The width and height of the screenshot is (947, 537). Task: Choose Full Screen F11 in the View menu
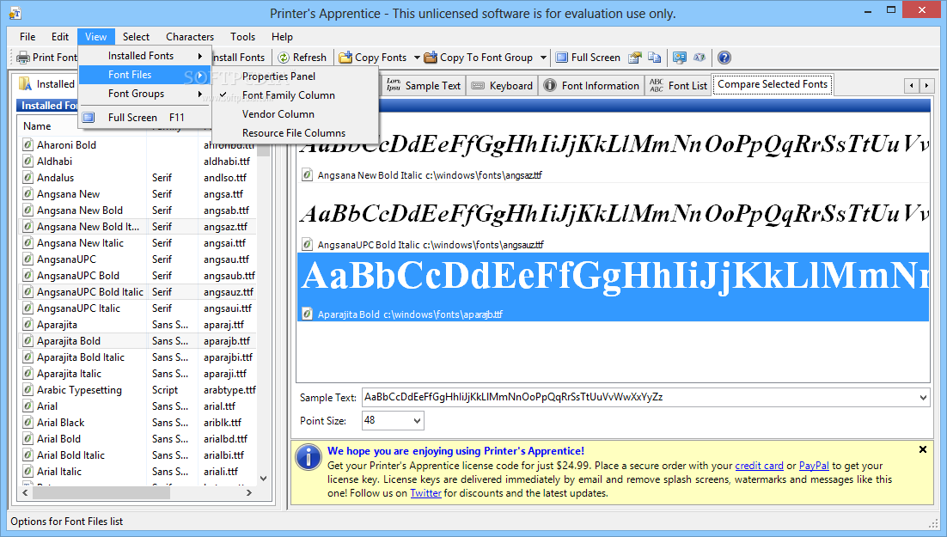145,117
